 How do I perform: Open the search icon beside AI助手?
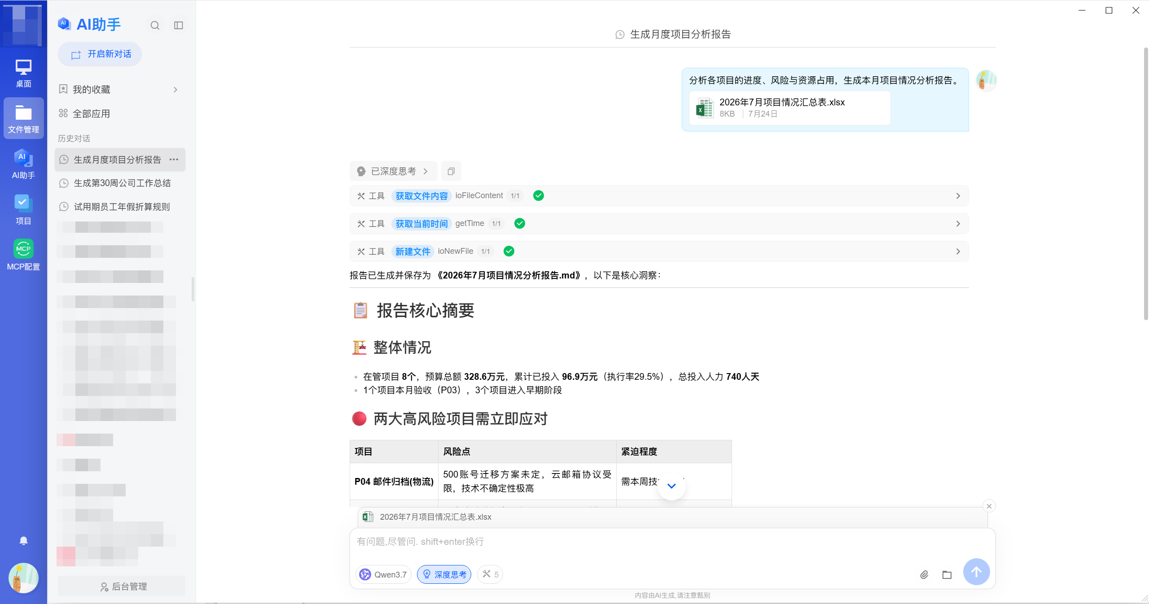[155, 25]
